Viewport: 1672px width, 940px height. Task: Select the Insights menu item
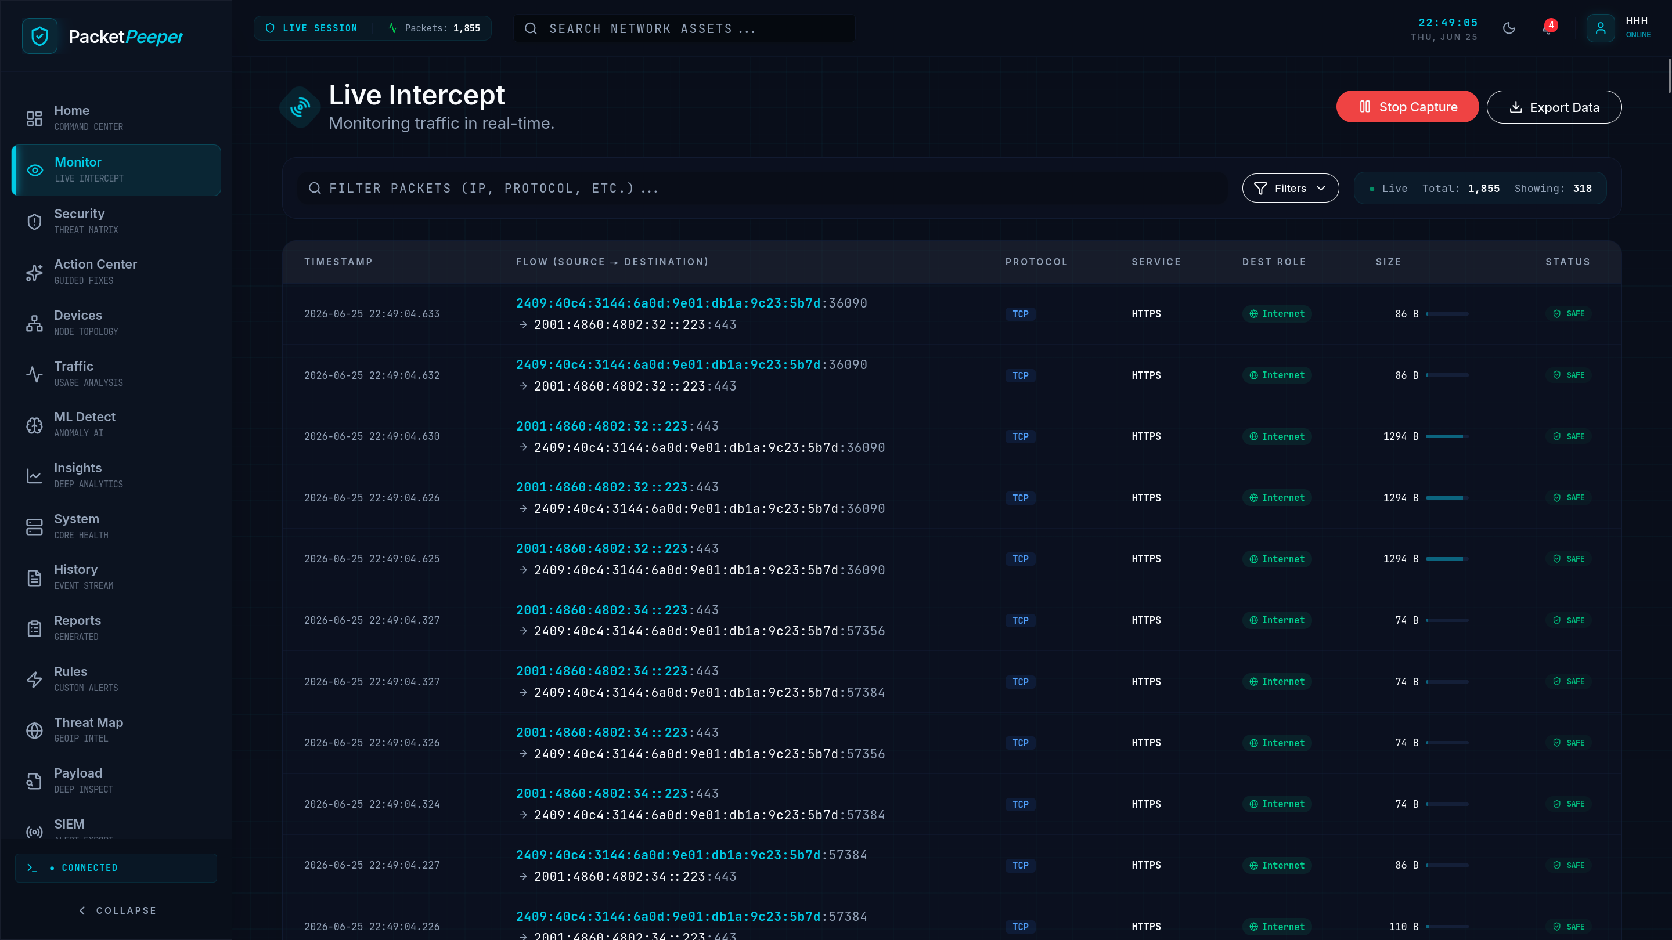(116, 476)
